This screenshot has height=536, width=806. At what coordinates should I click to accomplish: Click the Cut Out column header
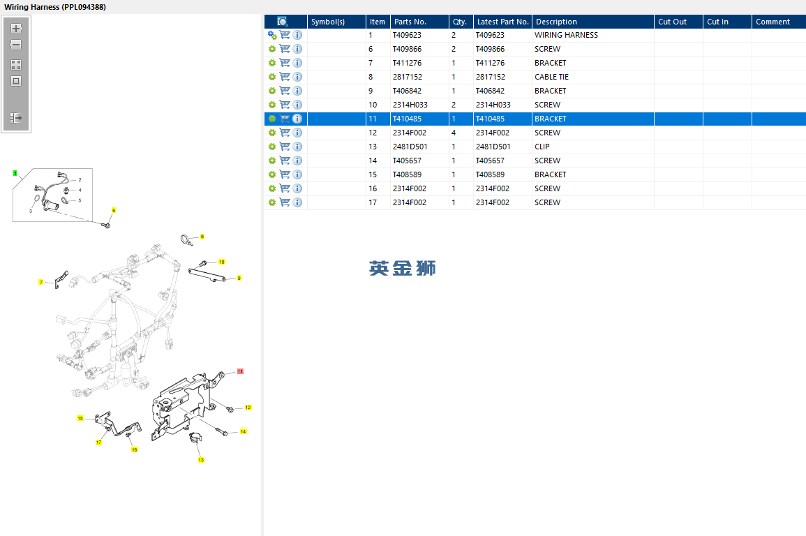tap(678, 22)
